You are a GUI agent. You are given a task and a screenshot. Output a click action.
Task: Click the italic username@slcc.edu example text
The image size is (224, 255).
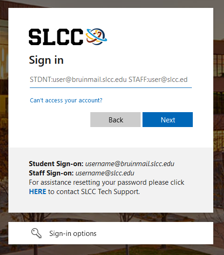(105, 173)
